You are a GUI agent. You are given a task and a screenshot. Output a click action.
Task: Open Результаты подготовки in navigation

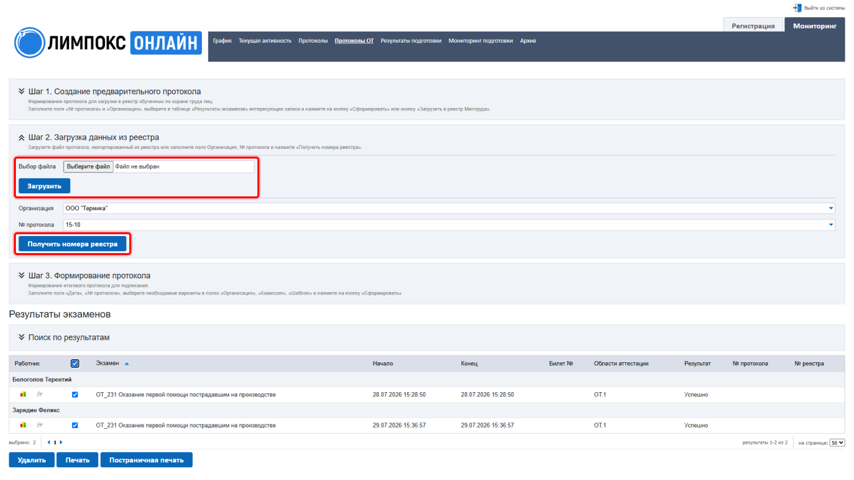(x=411, y=41)
